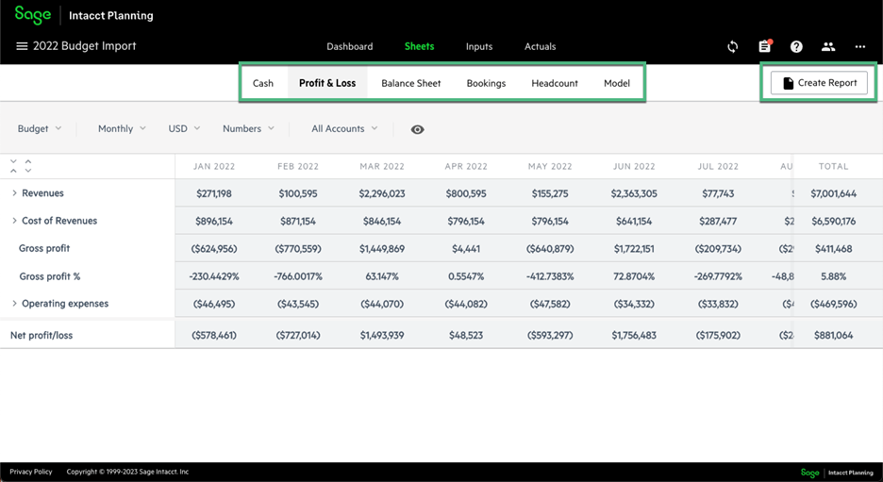The image size is (883, 482).
Task: Click Cost of Revenues total $6,590,176
Action: coord(833,222)
